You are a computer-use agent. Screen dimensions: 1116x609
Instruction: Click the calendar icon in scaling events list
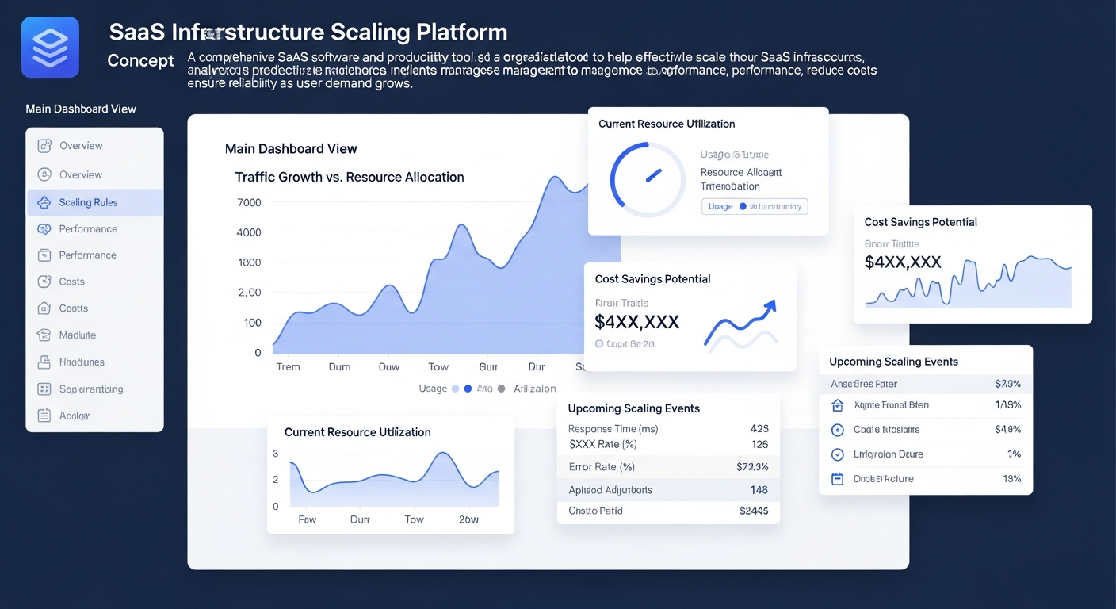point(837,479)
